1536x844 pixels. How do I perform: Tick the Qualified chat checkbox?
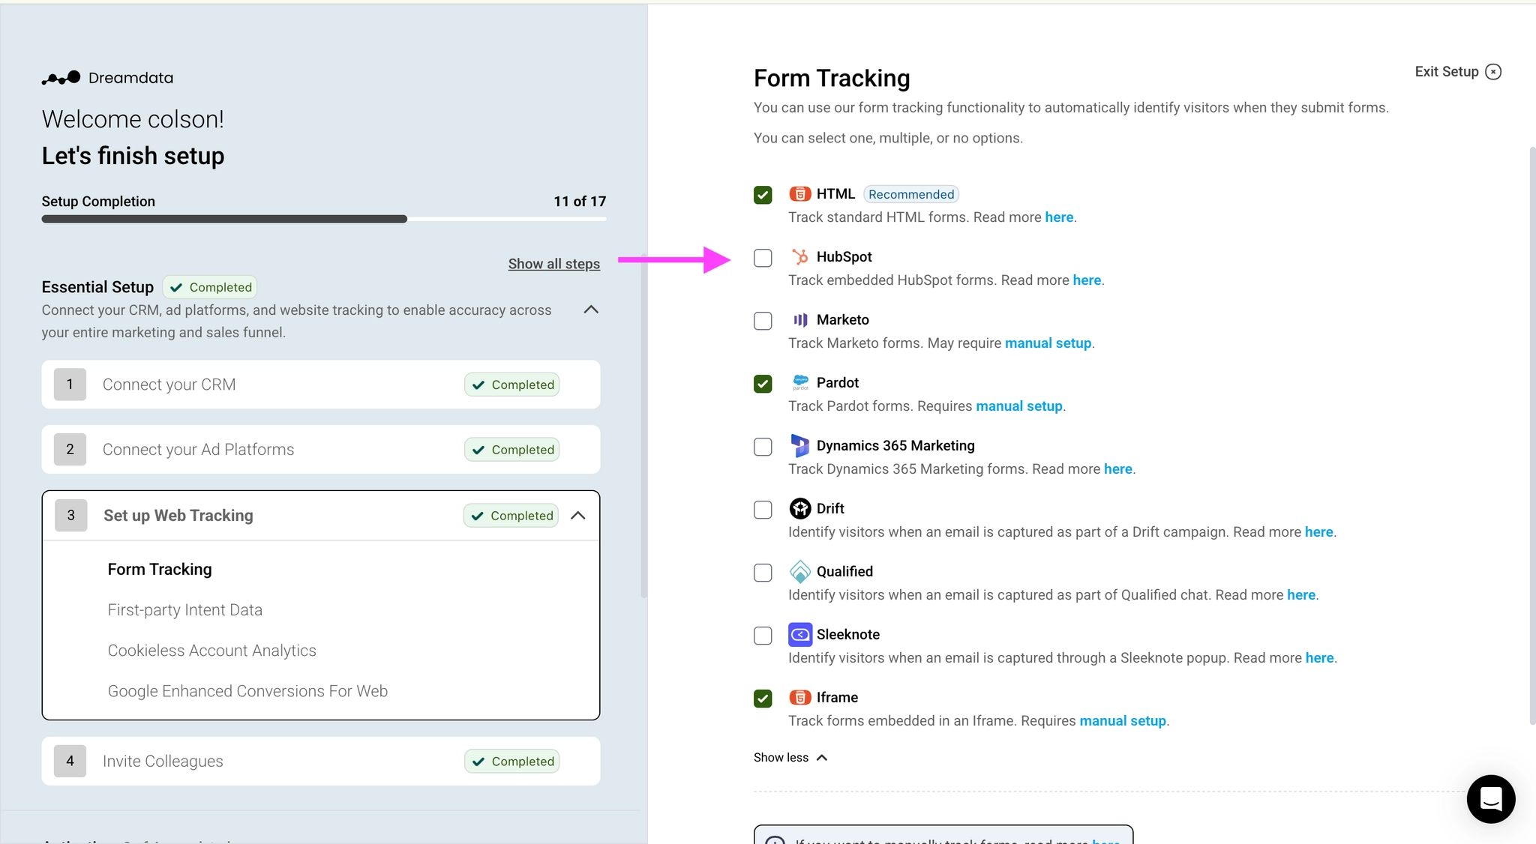point(763,573)
